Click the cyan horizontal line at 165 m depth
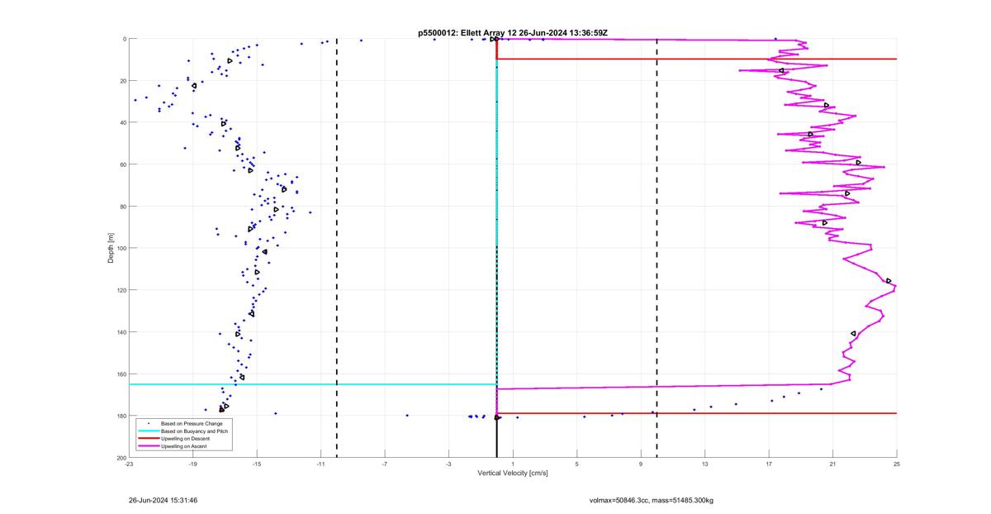This screenshot has height=514, width=991. tap(312, 384)
